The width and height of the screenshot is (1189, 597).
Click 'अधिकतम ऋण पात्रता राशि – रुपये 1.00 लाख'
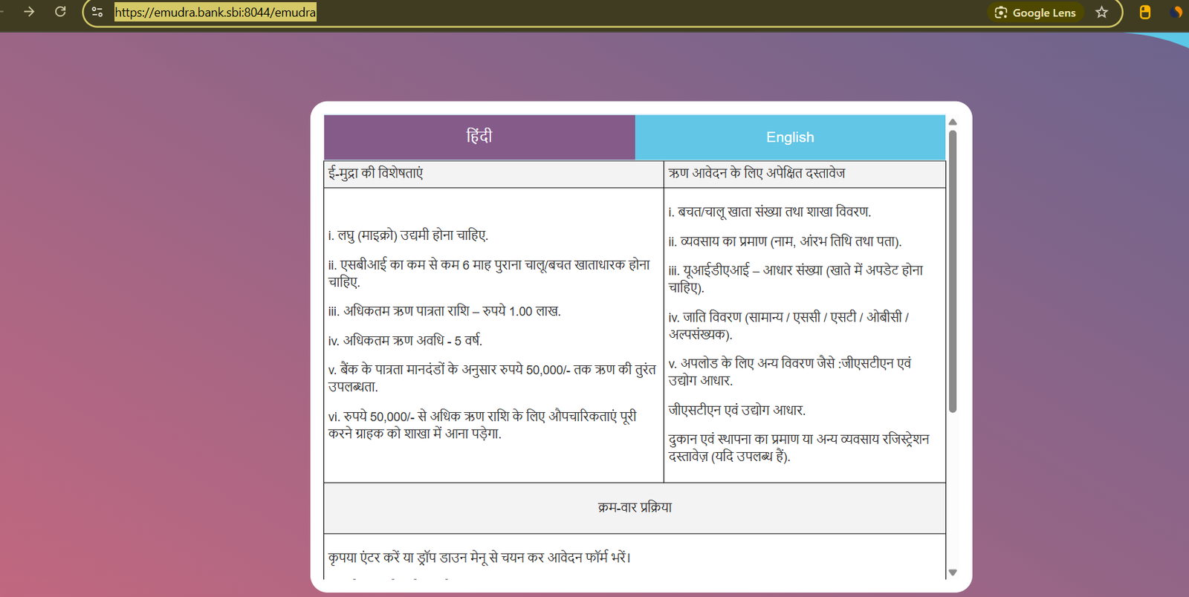(x=444, y=311)
